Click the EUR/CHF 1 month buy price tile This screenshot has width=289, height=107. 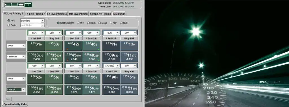pos(129,57)
